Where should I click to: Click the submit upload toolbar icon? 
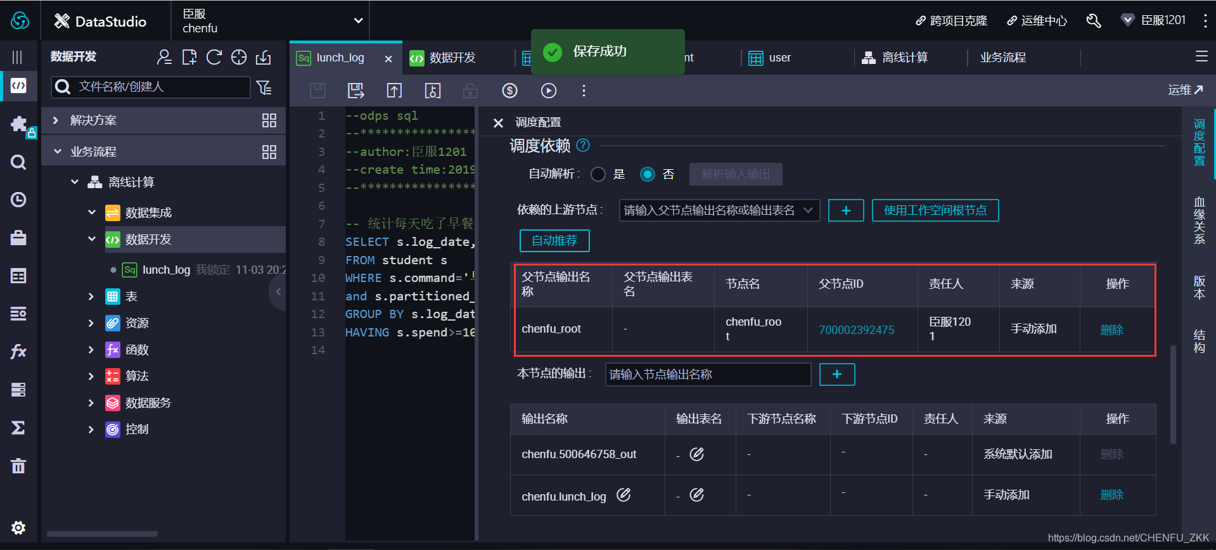click(x=394, y=91)
